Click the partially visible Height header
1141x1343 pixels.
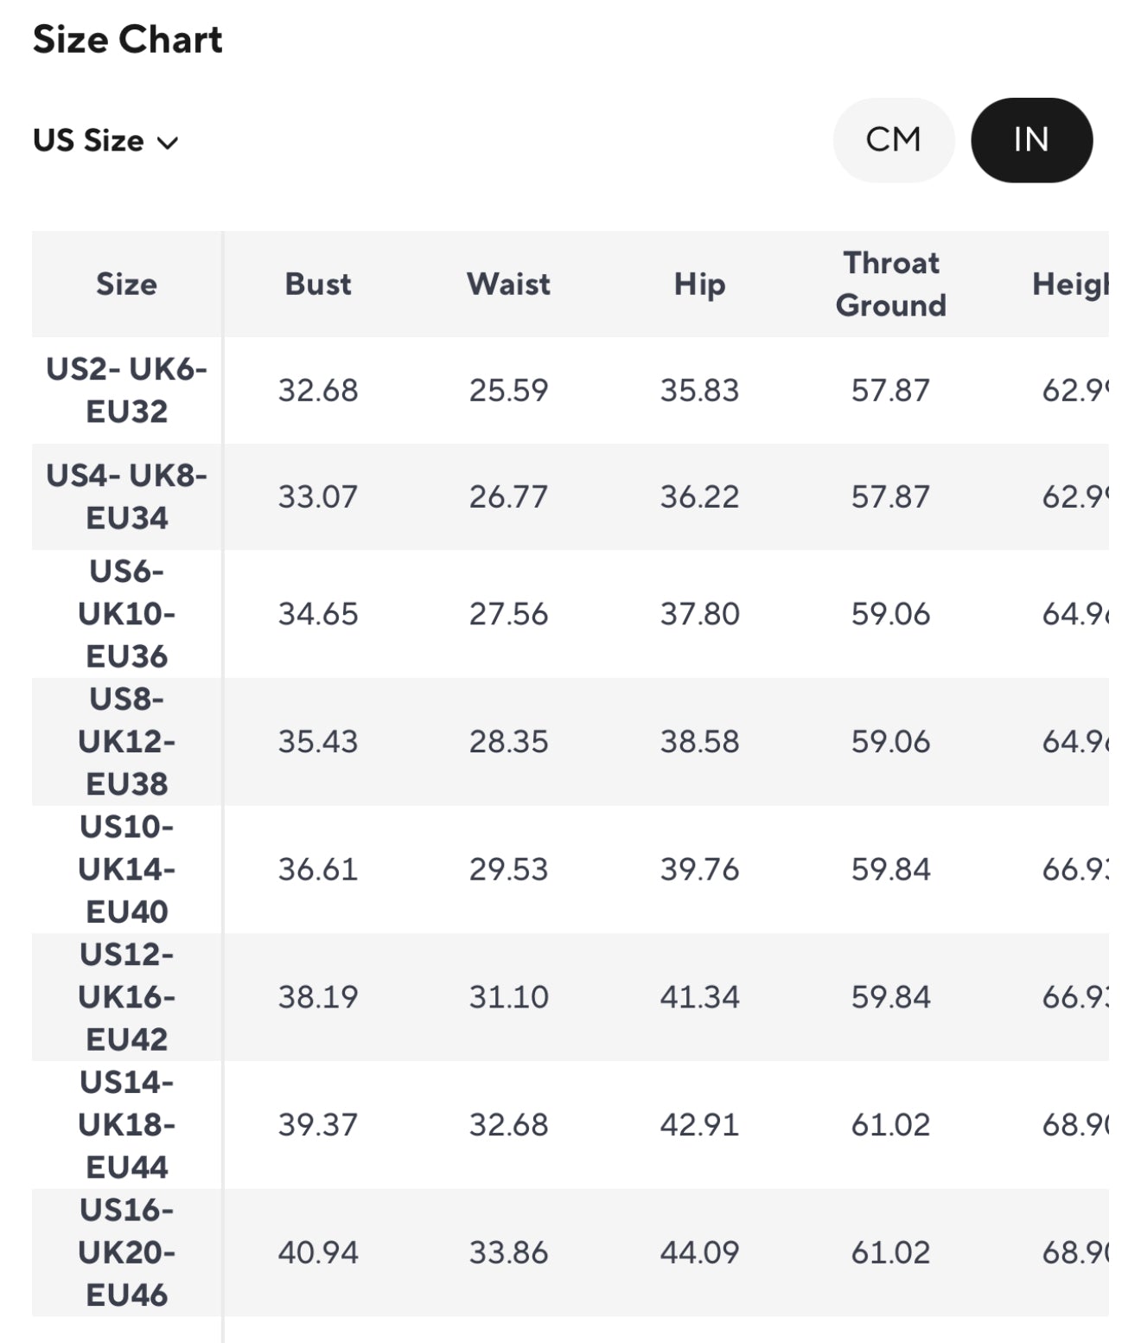point(1069,285)
